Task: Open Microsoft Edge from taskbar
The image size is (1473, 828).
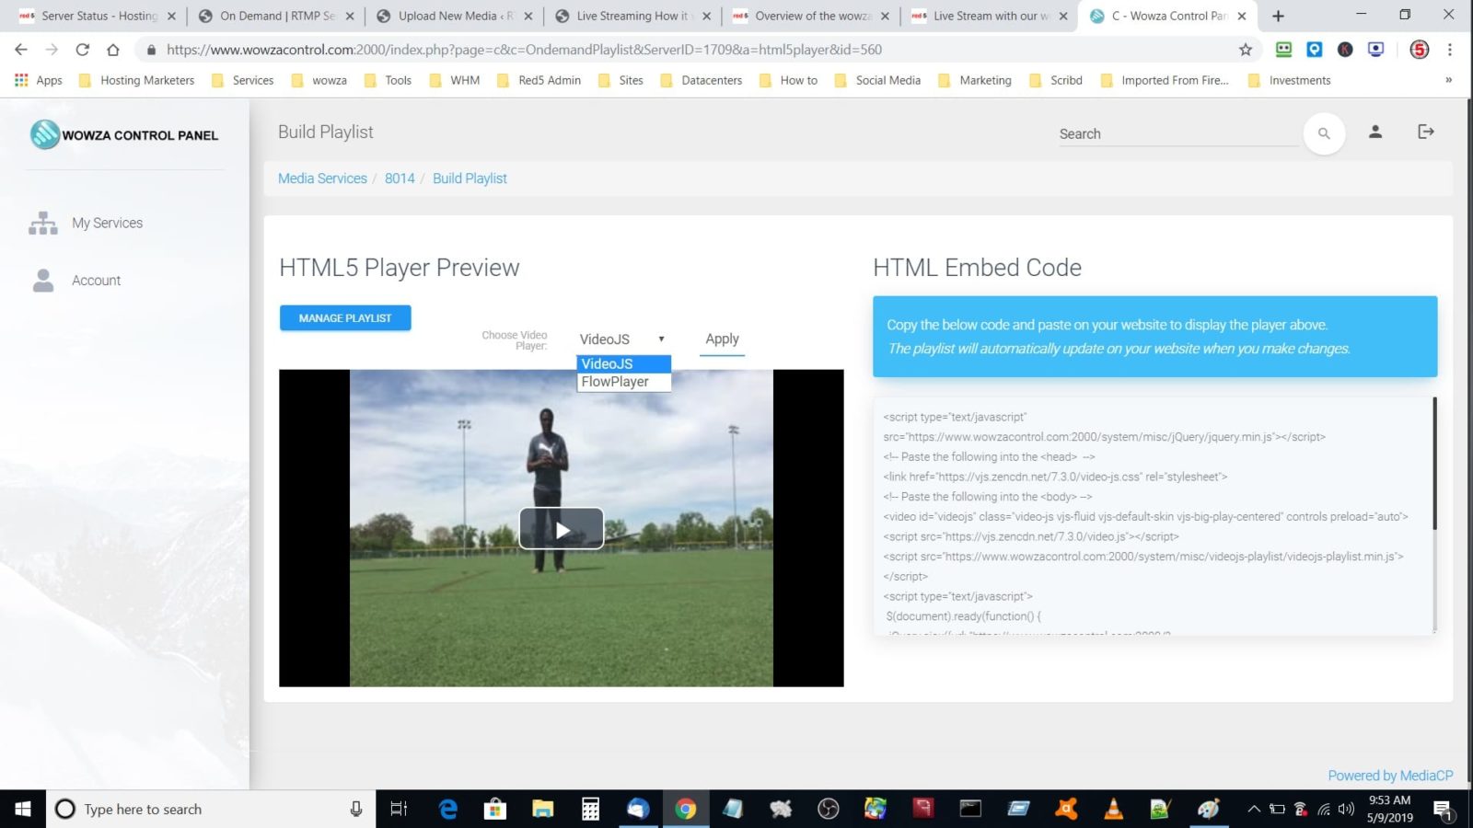Action: click(x=448, y=809)
